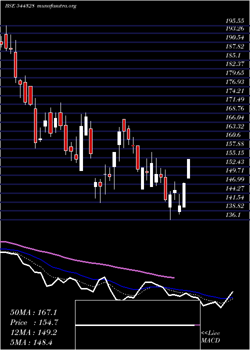Click the 174.21 price label
Screen dimensions: 250x350
point(235,90)
